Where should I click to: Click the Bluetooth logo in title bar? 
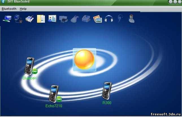click(x=3, y=2)
